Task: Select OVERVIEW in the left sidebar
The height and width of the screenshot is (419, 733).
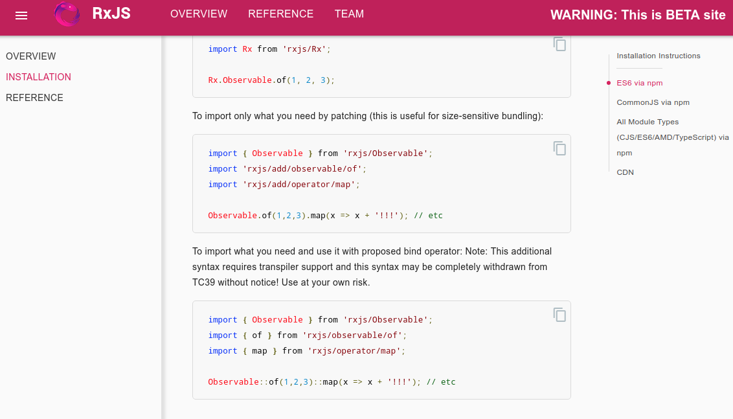Action: (30, 56)
